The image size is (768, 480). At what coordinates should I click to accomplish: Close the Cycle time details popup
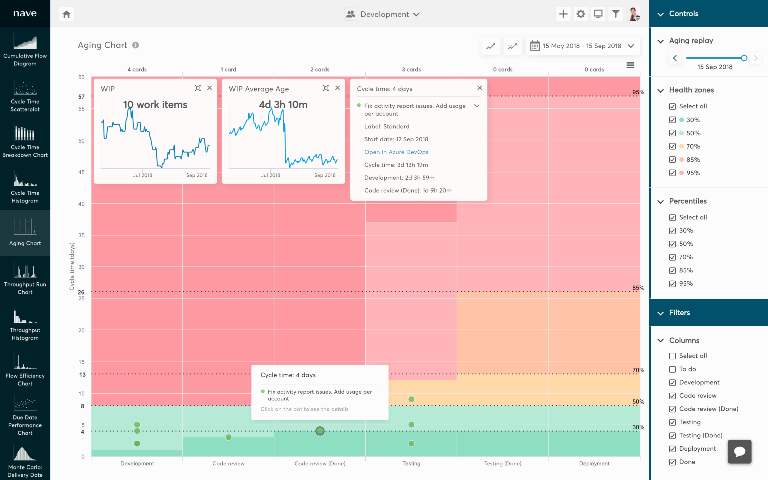[x=479, y=88]
